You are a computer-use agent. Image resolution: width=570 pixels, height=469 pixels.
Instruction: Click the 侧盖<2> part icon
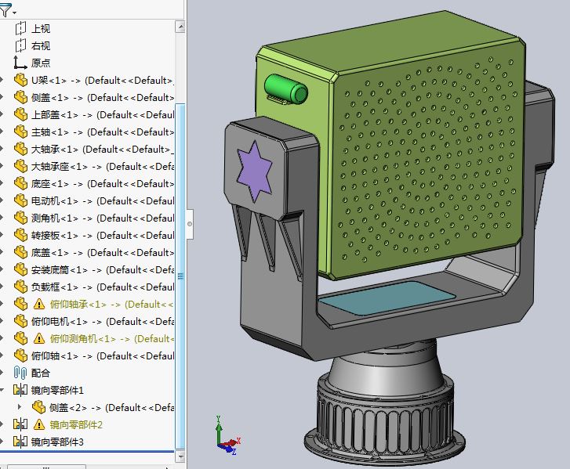click(38, 407)
